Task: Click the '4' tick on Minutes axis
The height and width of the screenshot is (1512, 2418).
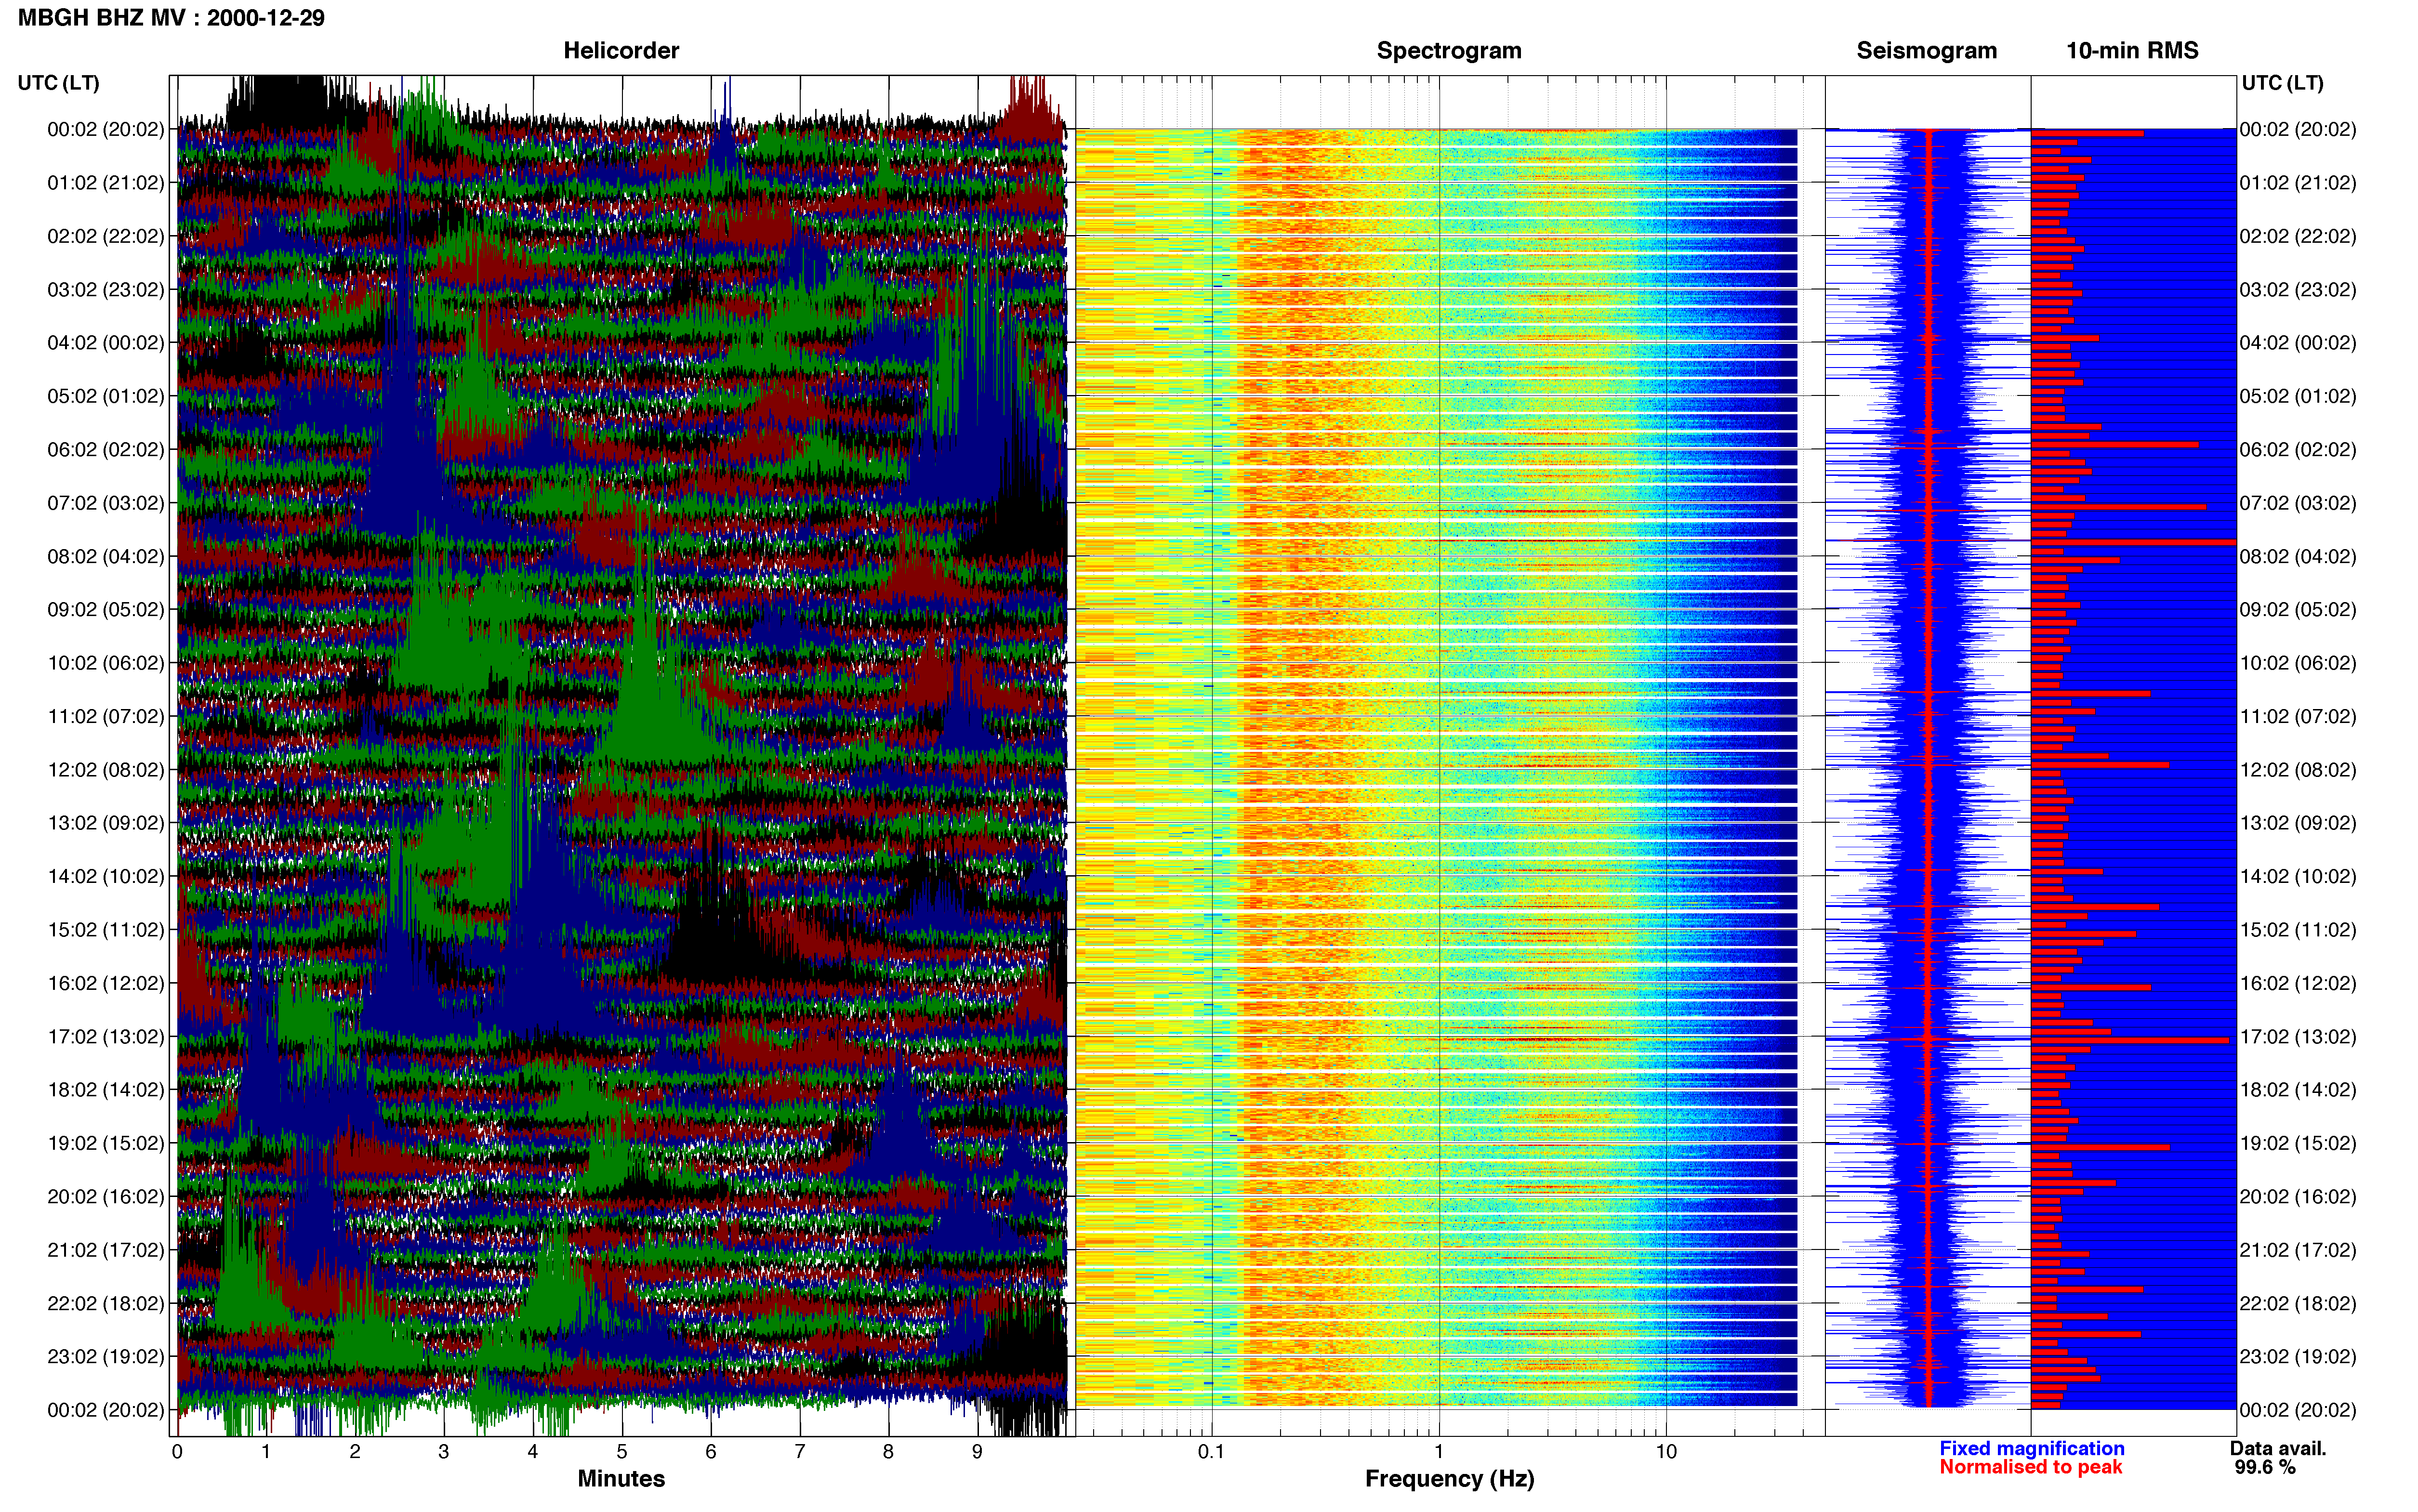Action: click(x=533, y=1452)
